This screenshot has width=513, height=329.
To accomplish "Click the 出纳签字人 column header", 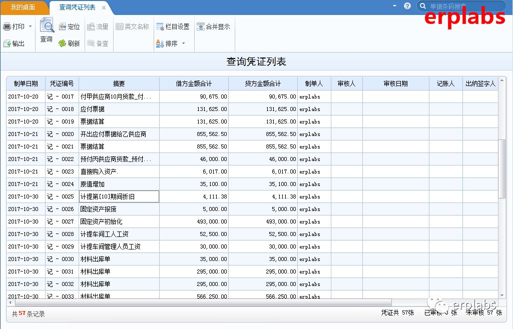I will [480, 83].
